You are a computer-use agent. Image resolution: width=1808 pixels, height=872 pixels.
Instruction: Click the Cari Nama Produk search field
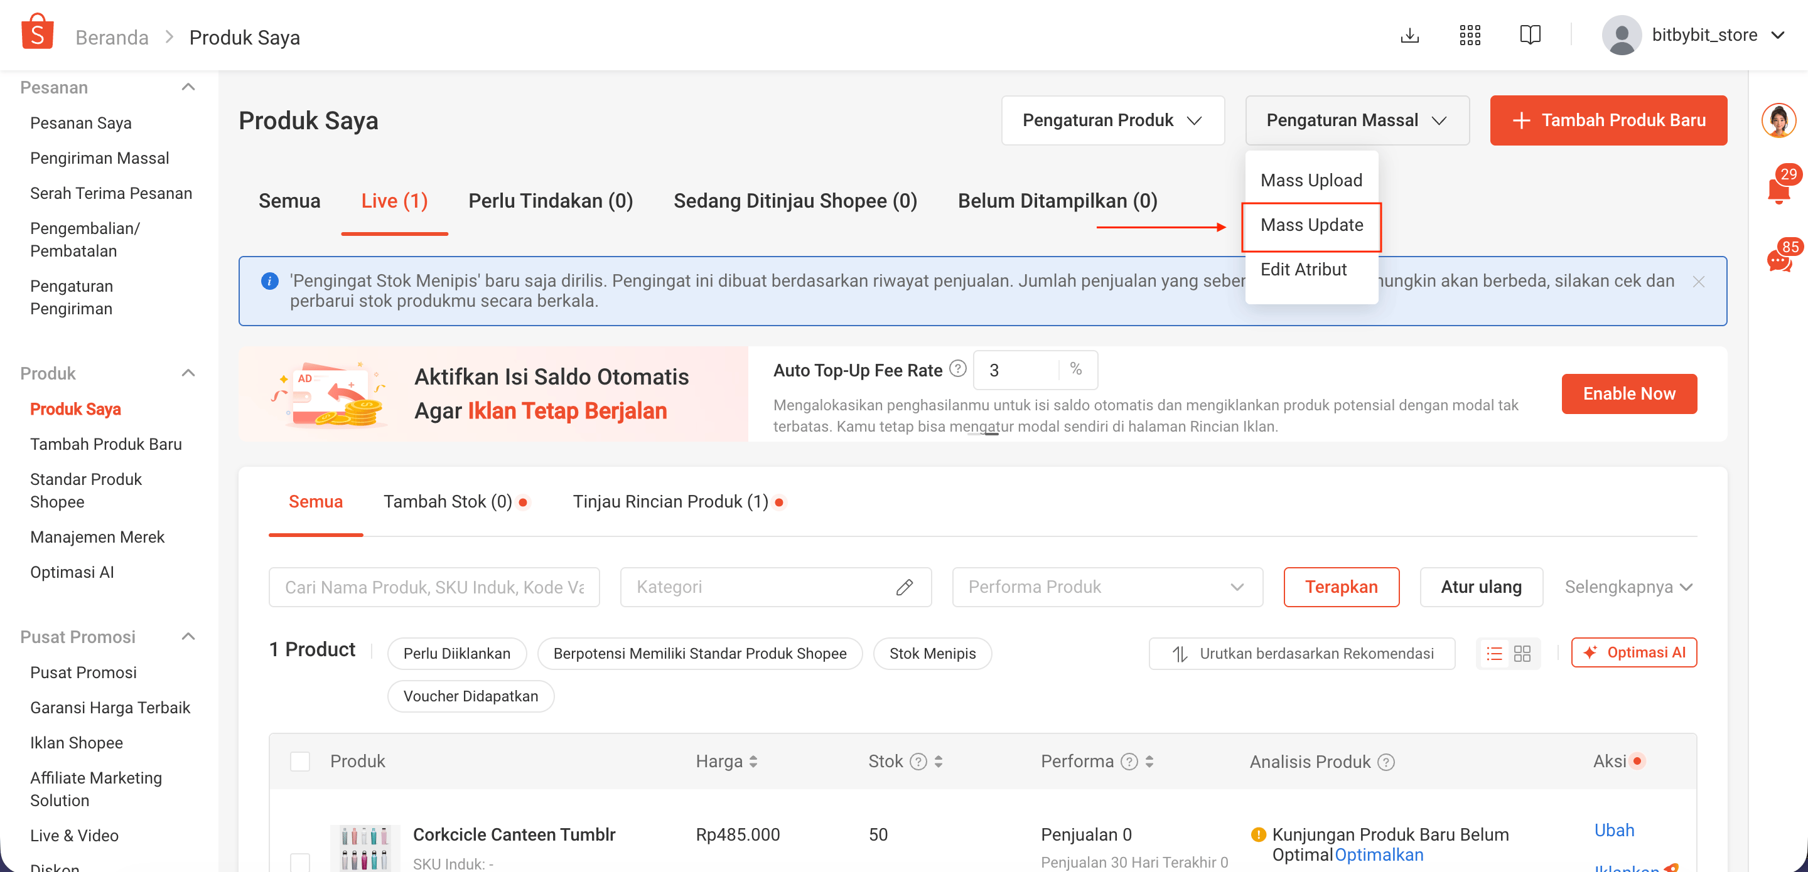click(x=434, y=587)
